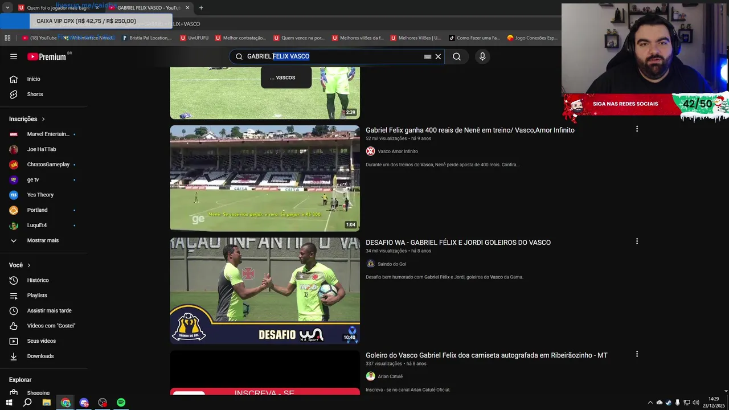Image resolution: width=729 pixels, height=410 pixels.
Task: Open title DESAFIO WA - GABRIEL FÉLIX E JORDI
Action: tap(458, 243)
